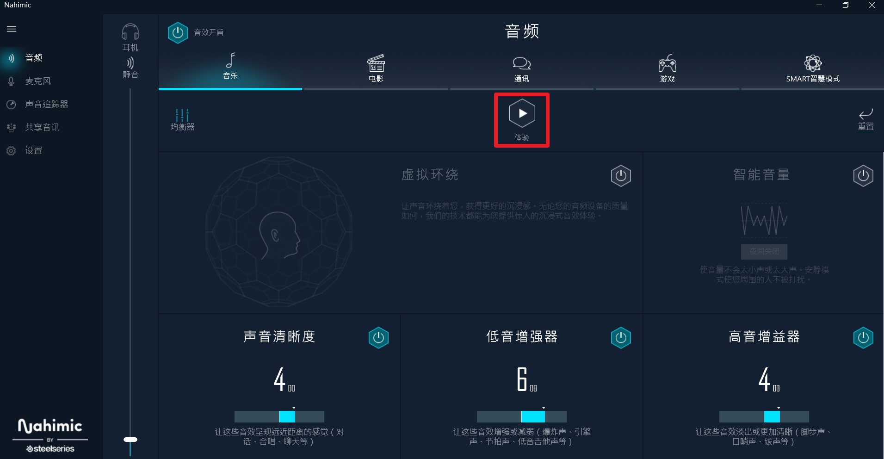This screenshot has height=459, width=884.
Task: Open 共享音讯 sound sharing page
Action: [x=42, y=127]
